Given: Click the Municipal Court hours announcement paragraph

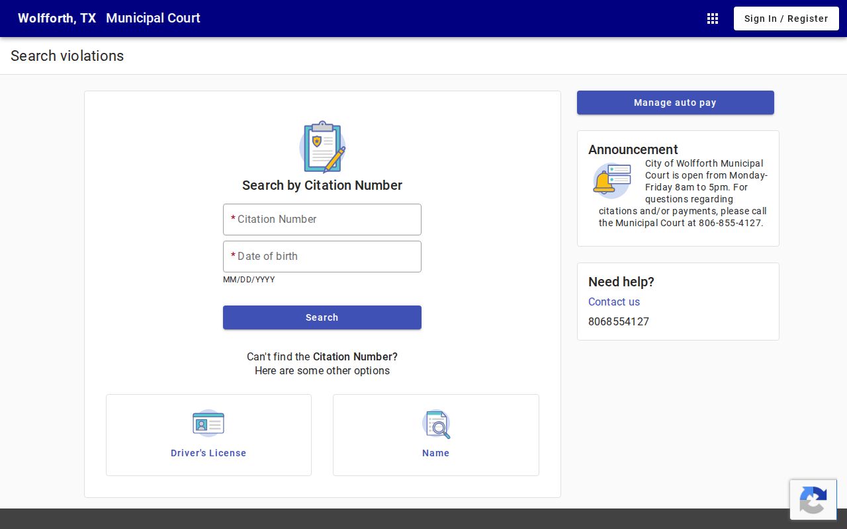Looking at the screenshot, I should pyautogui.click(x=683, y=193).
